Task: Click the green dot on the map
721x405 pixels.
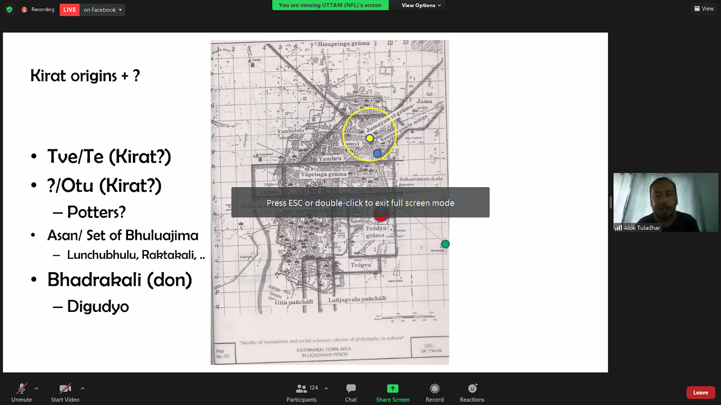Action: pyautogui.click(x=445, y=244)
